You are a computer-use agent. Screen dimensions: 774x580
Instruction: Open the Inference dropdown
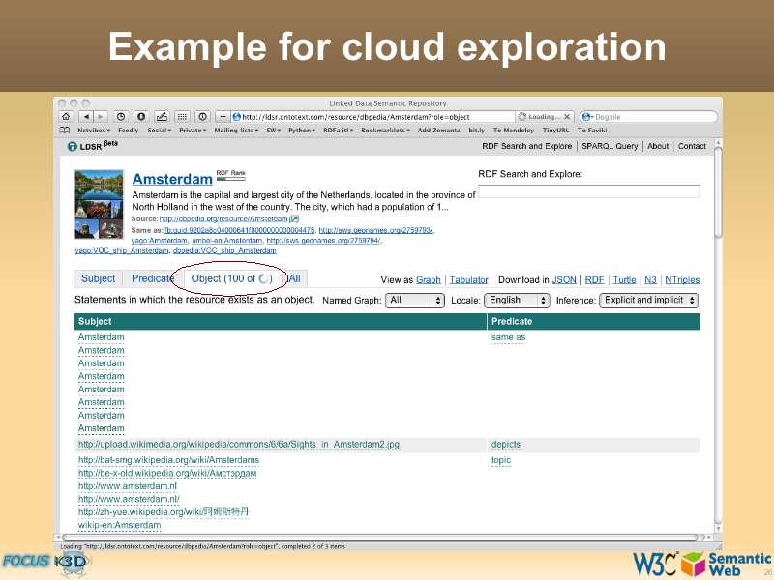648,301
